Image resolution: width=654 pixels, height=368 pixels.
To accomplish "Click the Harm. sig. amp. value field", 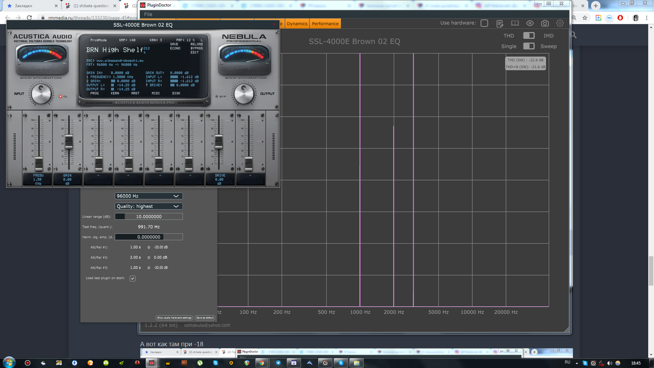I will click(x=149, y=237).
